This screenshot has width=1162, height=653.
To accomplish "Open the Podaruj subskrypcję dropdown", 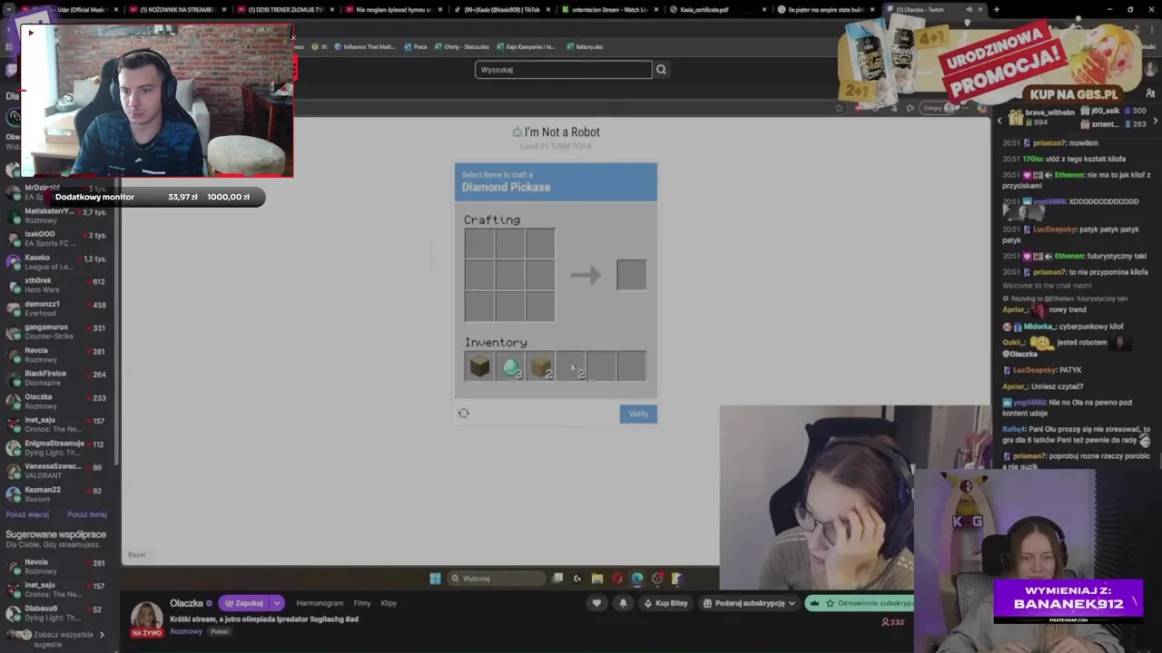I will (x=749, y=603).
